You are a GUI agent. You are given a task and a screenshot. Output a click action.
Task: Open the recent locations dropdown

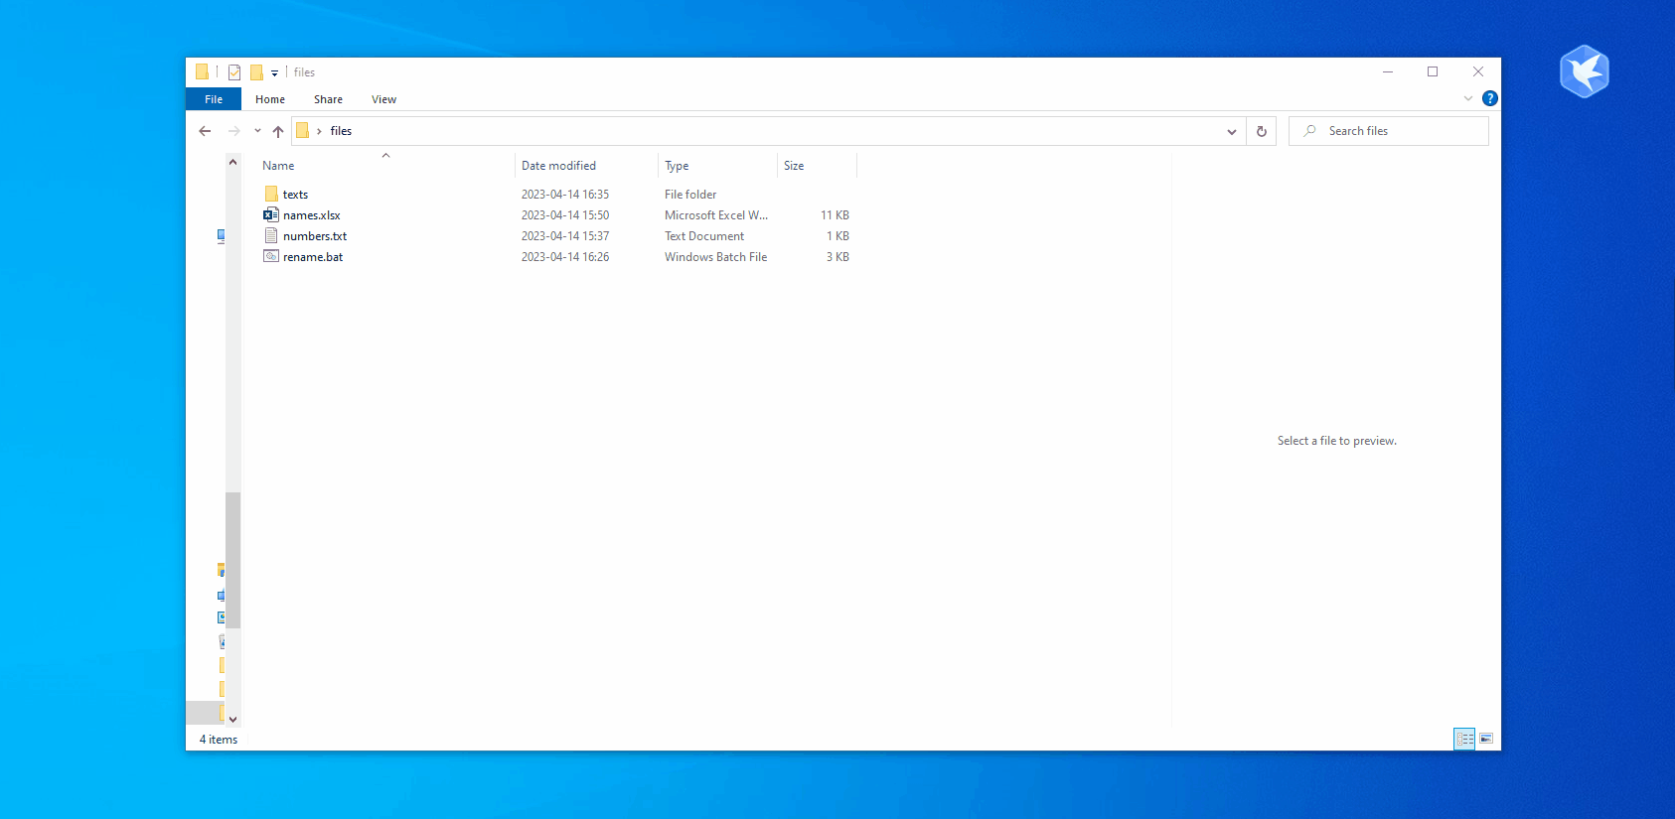click(257, 131)
